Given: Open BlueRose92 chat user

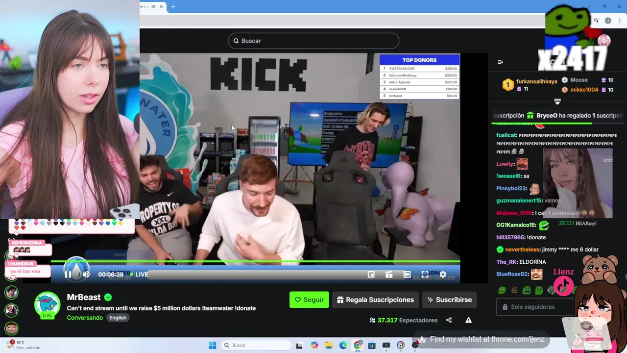Looking at the screenshot, I should tap(512, 274).
